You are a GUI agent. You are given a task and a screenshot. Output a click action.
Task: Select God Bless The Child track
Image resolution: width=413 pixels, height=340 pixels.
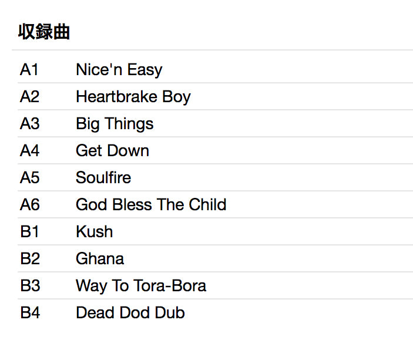coord(151,205)
